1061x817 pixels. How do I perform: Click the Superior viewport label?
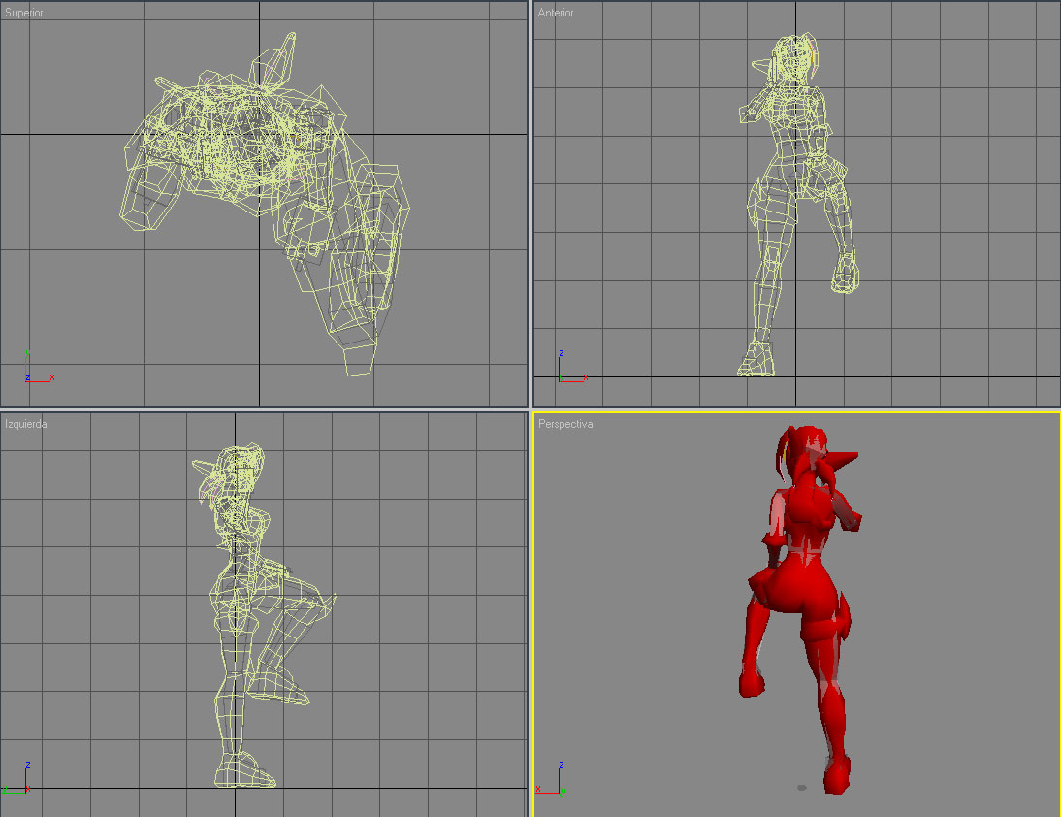(x=23, y=13)
